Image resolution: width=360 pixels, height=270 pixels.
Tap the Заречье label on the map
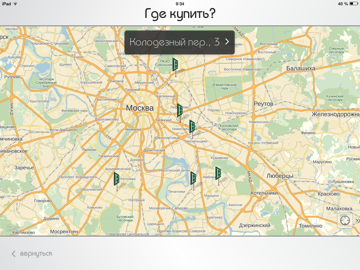point(24,168)
